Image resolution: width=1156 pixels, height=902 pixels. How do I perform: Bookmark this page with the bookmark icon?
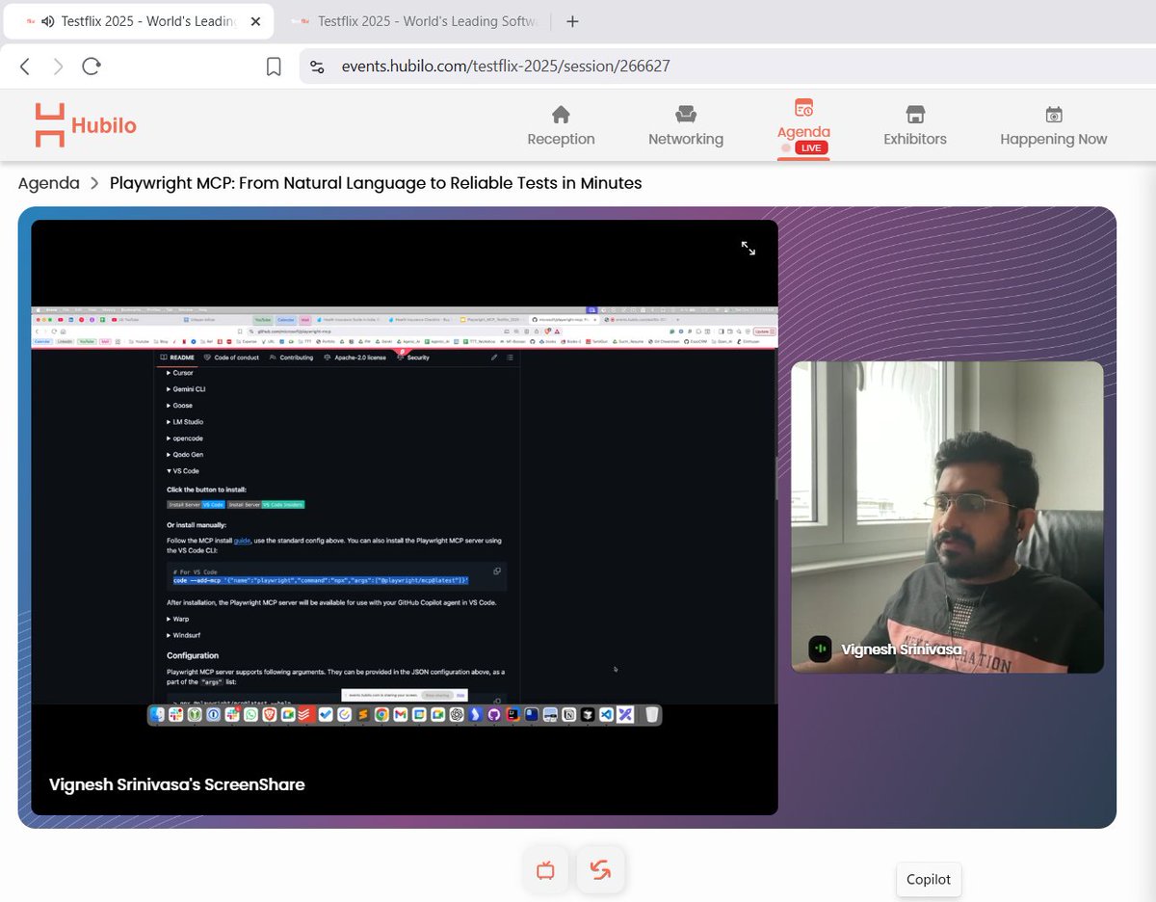point(274,66)
